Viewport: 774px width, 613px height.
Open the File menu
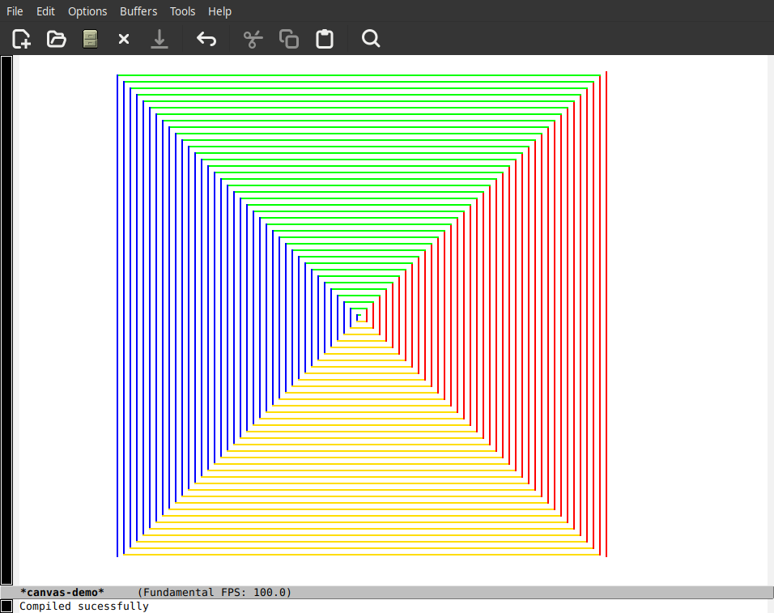pos(15,11)
